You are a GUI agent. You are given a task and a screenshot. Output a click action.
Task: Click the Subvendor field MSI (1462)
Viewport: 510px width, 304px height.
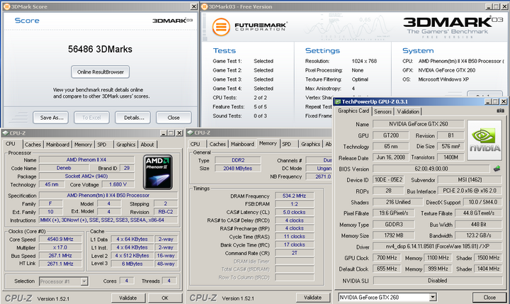point(470,180)
